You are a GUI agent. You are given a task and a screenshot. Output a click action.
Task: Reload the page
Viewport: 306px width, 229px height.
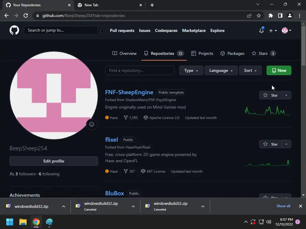pyautogui.click(x=26, y=16)
